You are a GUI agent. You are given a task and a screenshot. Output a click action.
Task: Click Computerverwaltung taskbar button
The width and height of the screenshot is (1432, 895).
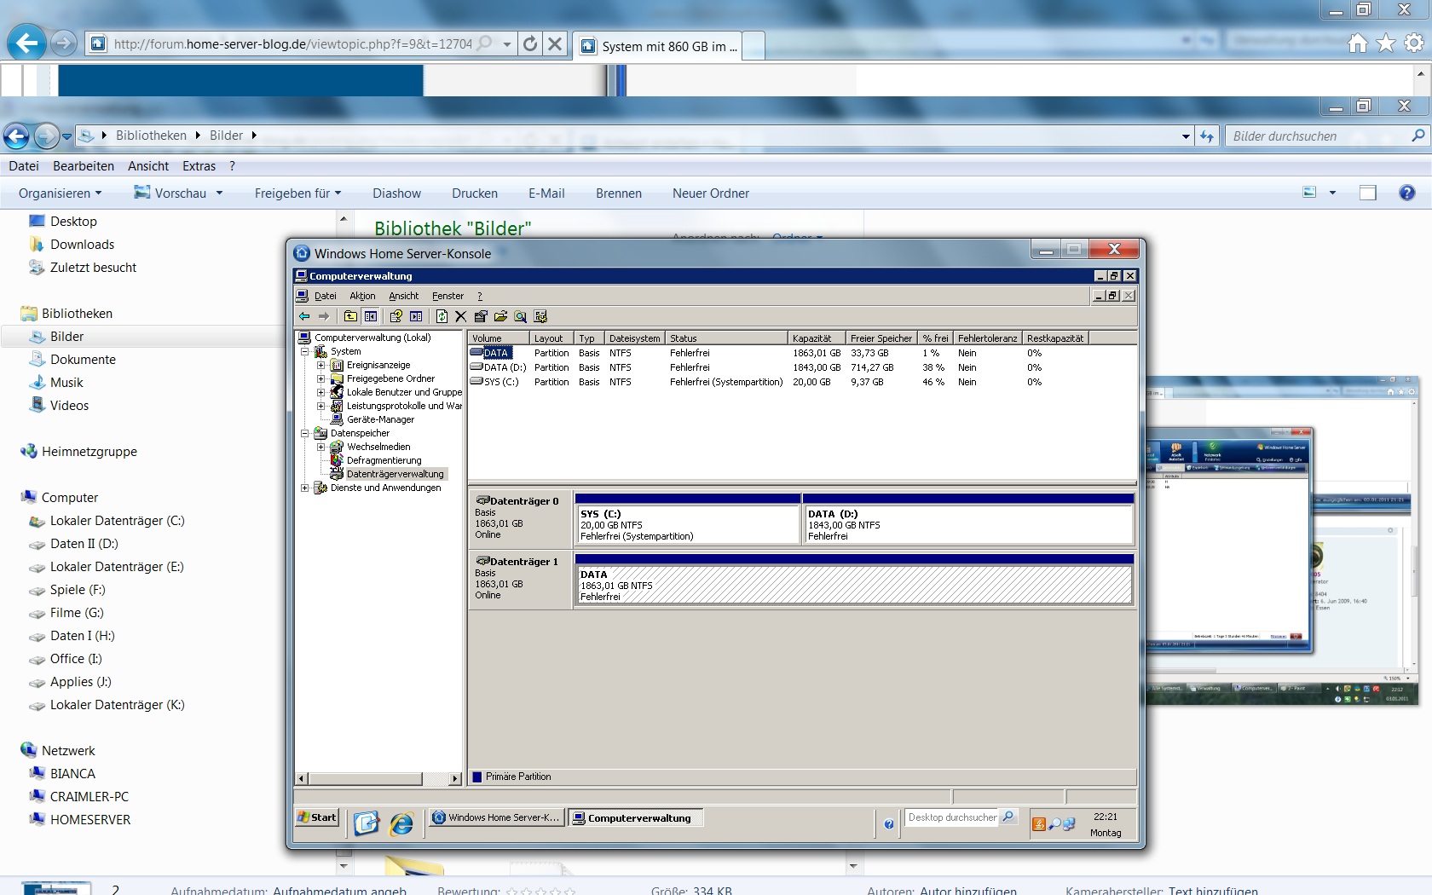pyautogui.click(x=636, y=817)
